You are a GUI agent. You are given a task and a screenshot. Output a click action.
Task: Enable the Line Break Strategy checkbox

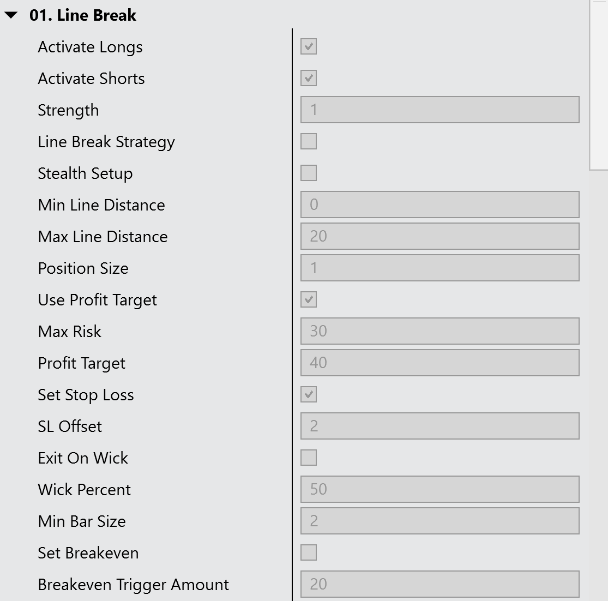[x=308, y=141]
